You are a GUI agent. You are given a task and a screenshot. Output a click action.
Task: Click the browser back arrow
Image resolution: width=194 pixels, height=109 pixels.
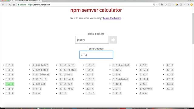tap(3, 5)
